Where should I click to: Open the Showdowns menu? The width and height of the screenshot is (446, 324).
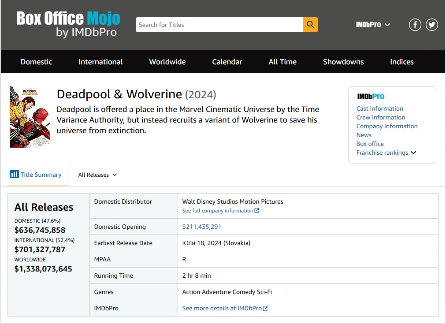(343, 62)
